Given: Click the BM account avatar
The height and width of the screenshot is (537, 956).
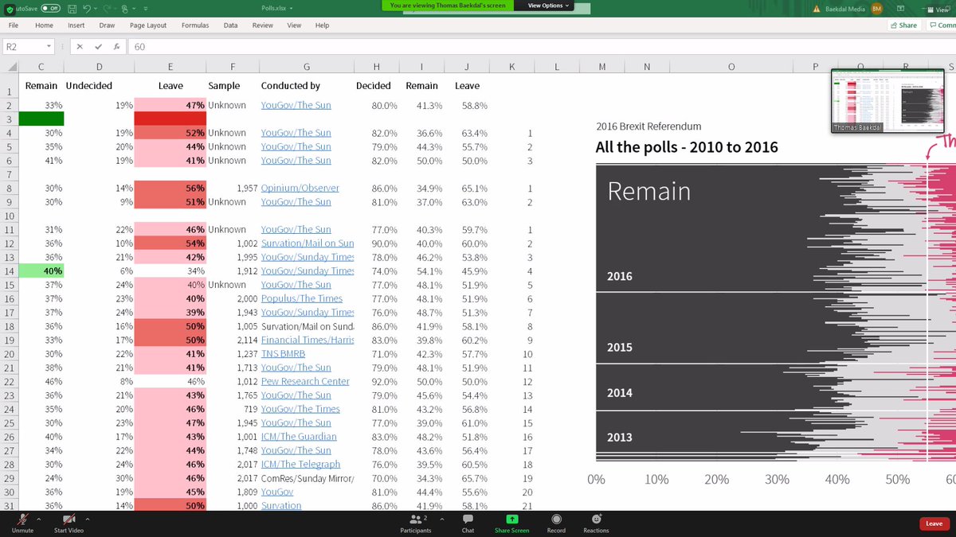Looking at the screenshot, I should point(877,9).
